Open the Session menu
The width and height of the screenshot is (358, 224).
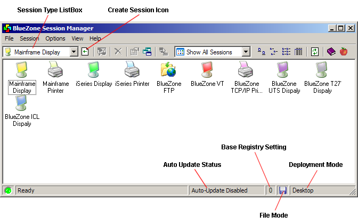(29, 38)
